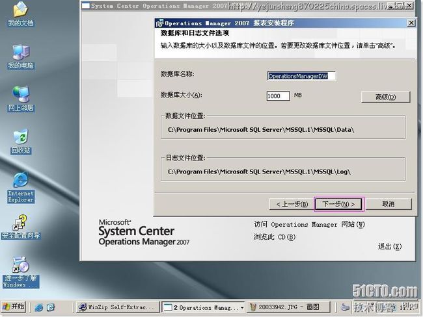Viewport: 423px width, 317px height.
Task: Click 'MB' unit label
Action: tap(298, 95)
